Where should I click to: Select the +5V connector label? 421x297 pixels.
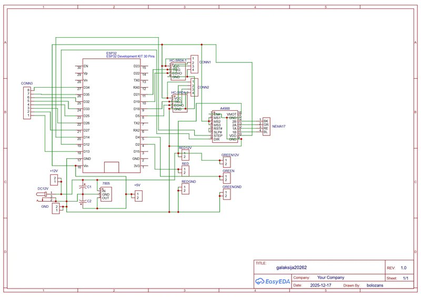pos(137,185)
